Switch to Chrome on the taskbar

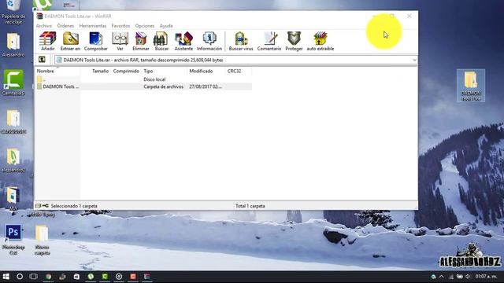pyautogui.click(x=49, y=276)
